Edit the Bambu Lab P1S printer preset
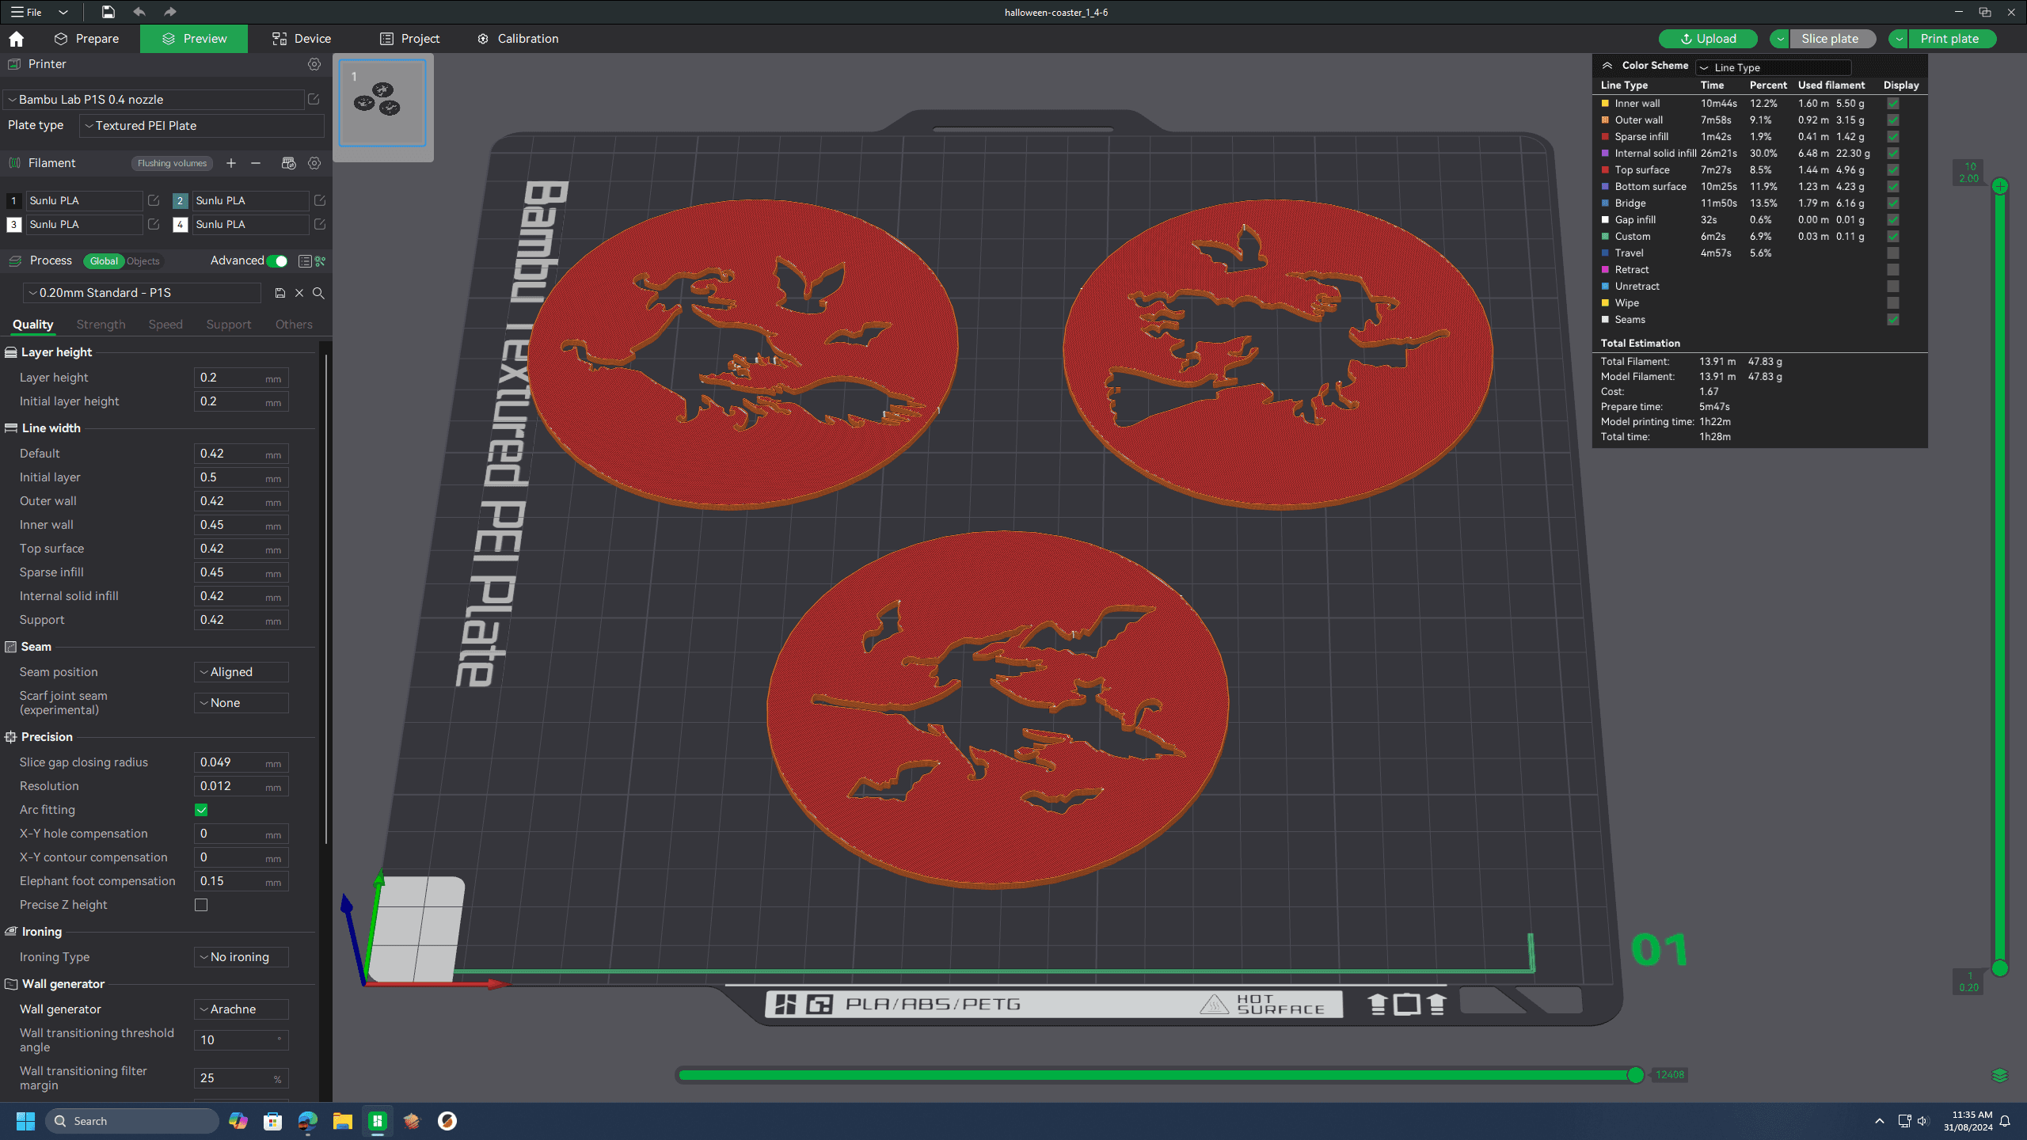 (x=314, y=99)
